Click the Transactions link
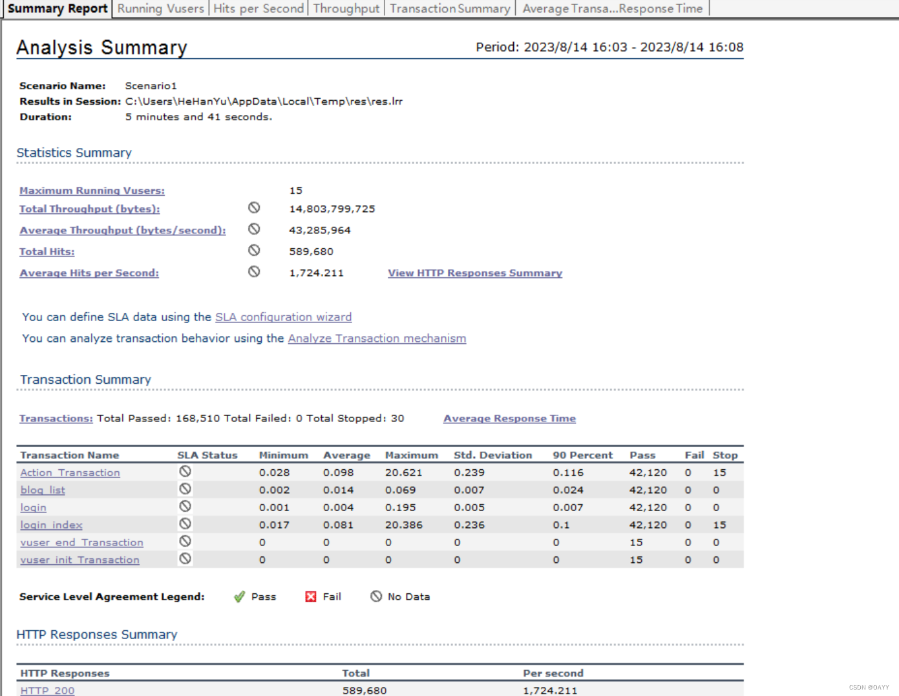 (56, 418)
